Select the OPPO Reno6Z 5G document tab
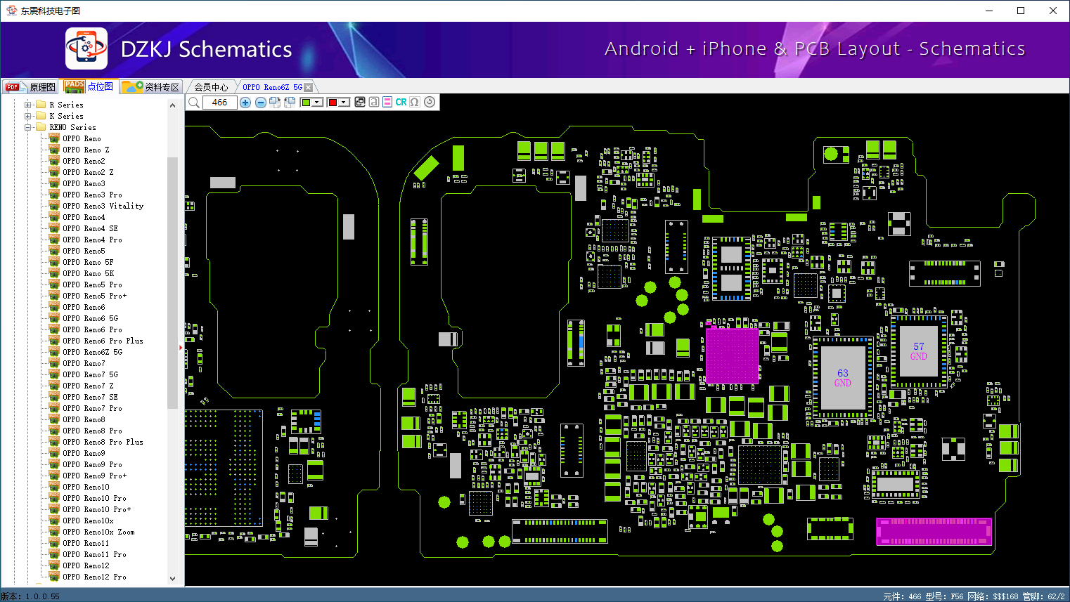Viewport: 1070px width, 602px height. tap(272, 87)
